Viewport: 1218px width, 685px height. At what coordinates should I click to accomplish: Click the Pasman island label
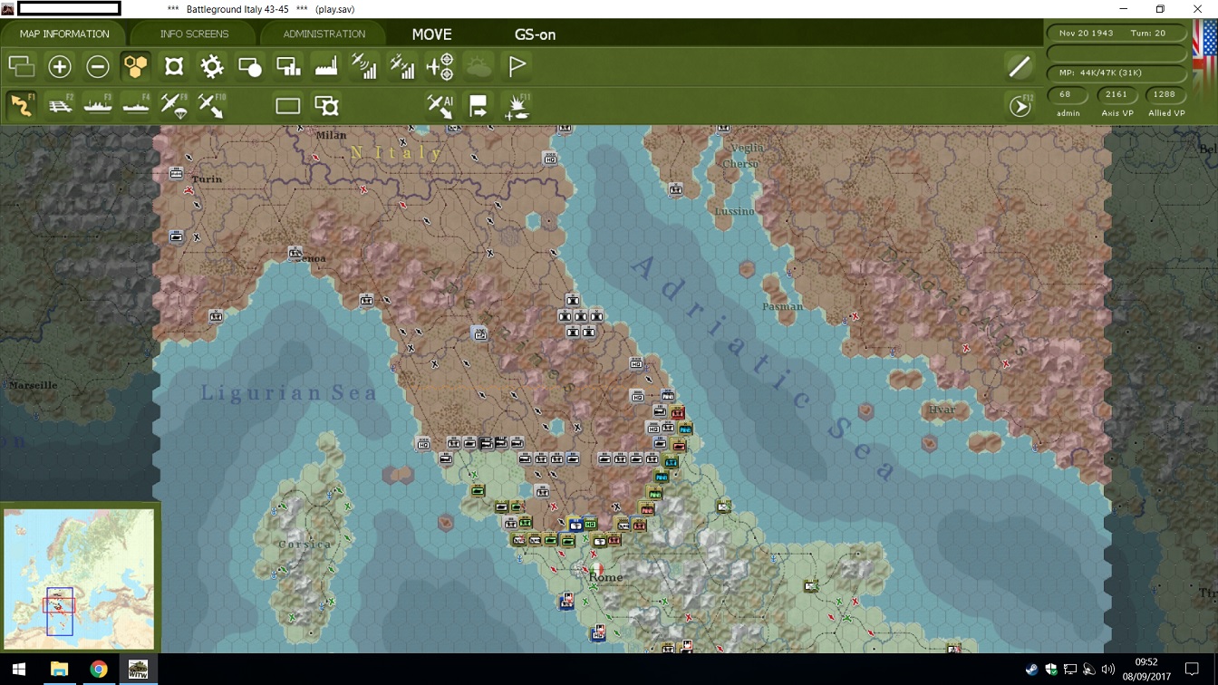782,306
